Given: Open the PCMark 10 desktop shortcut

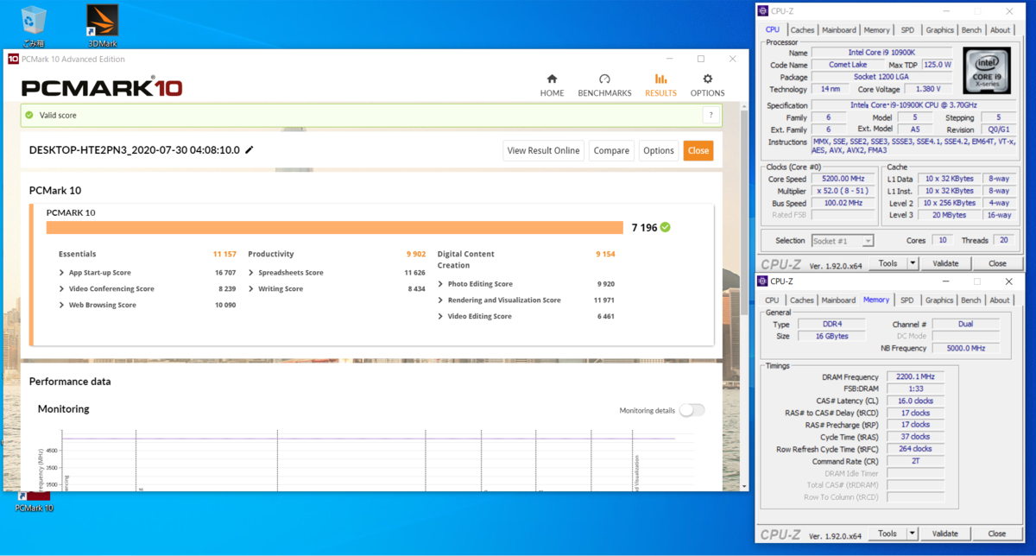Looking at the screenshot, I should tap(35, 502).
